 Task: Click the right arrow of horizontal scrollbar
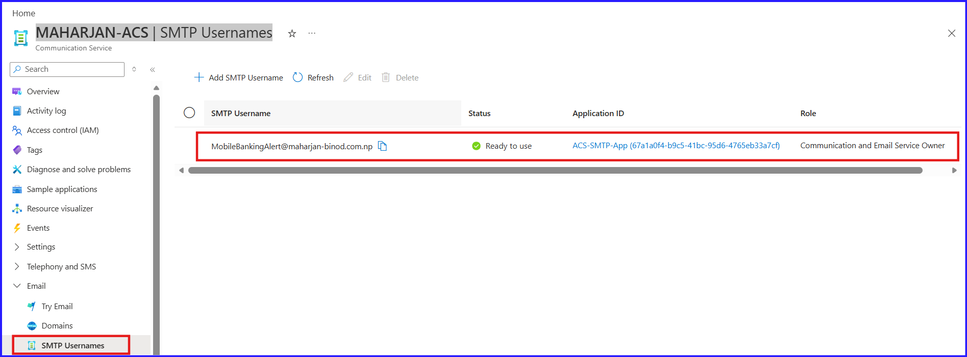point(954,171)
